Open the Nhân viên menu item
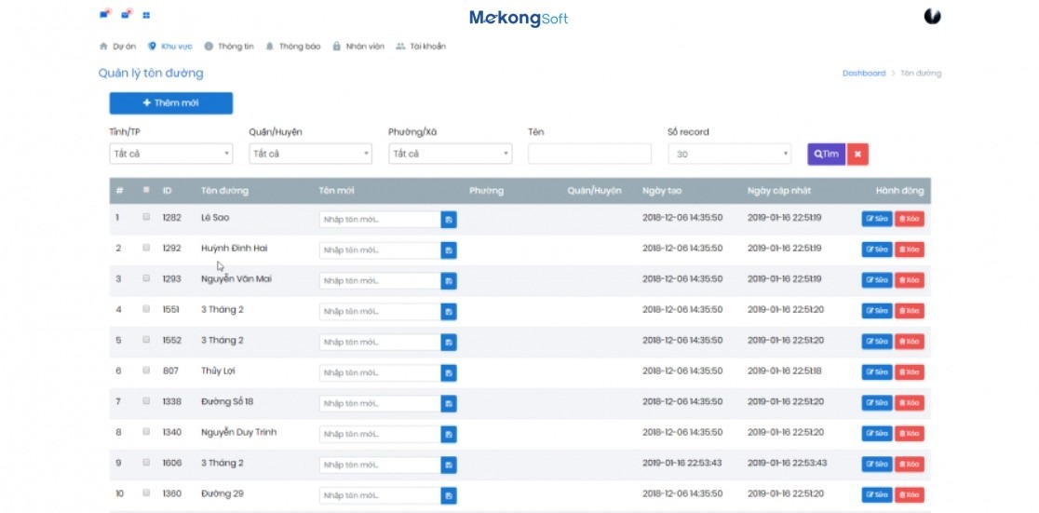 pos(358,46)
